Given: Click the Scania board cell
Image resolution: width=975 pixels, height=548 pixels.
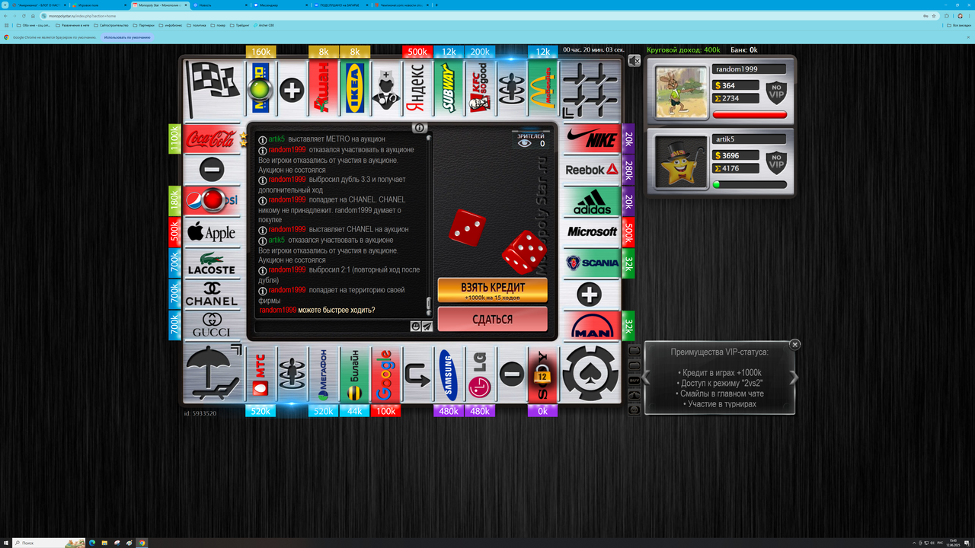Looking at the screenshot, I should [593, 263].
